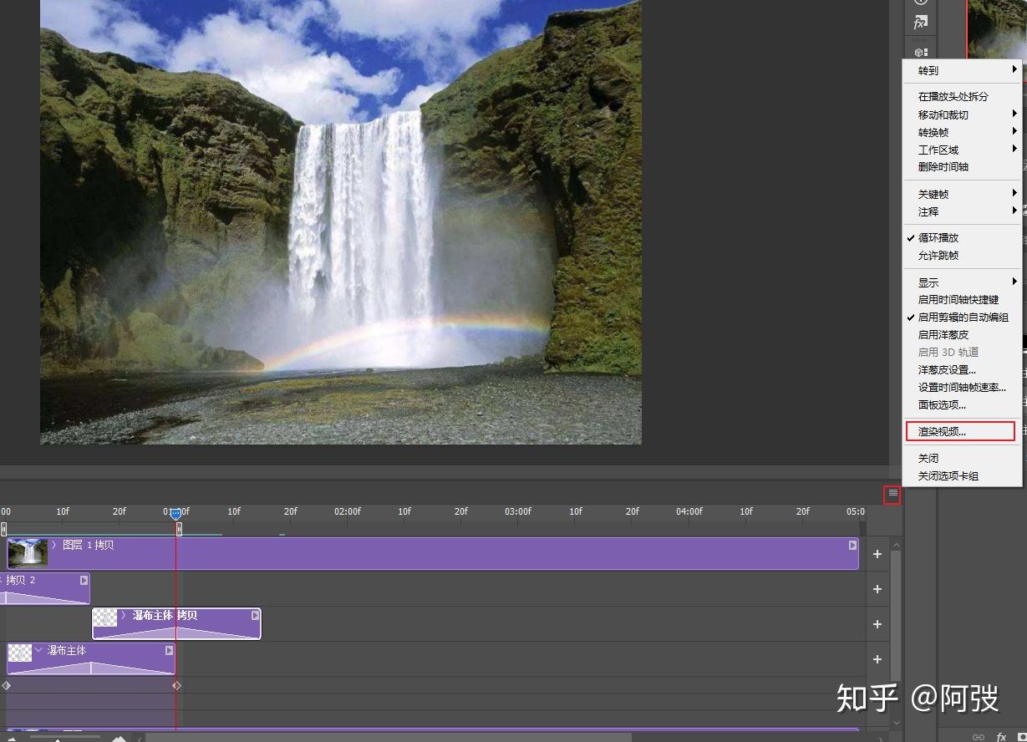
Task: Click the keyframe diamond at playhead
Action: 176,685
